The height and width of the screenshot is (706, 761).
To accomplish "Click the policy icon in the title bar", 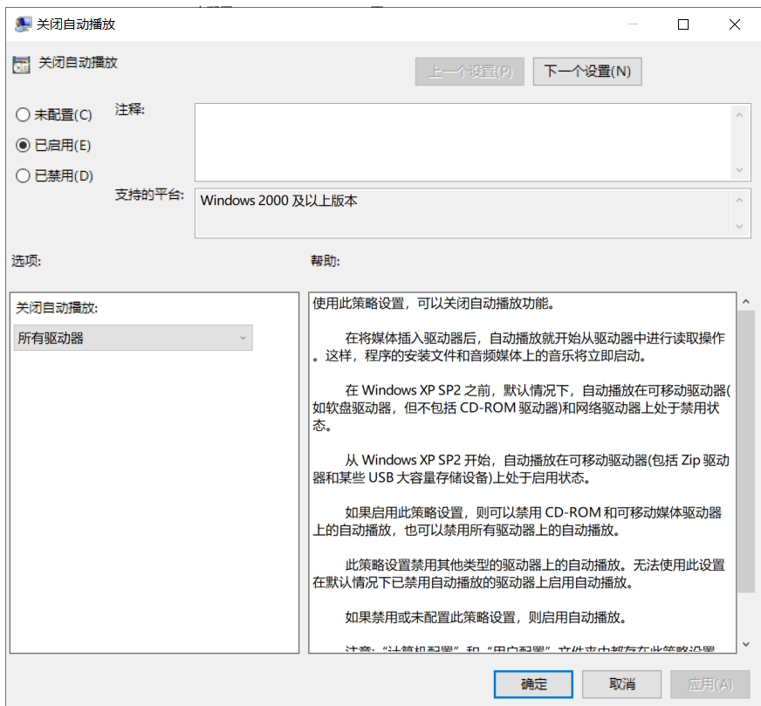I will 23,24.
